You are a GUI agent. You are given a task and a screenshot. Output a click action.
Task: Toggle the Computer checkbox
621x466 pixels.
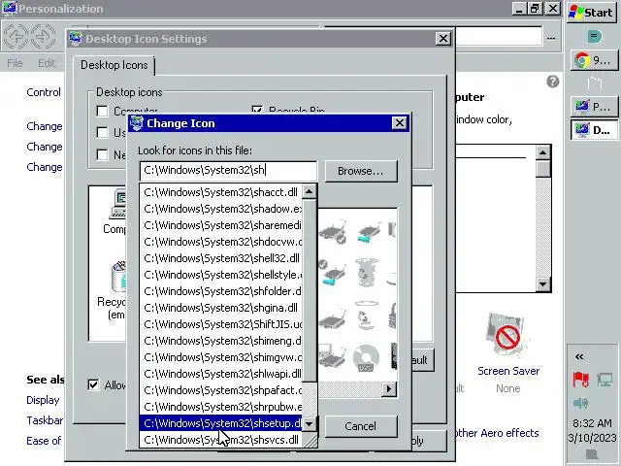pyautogui.click(x=102, y=111)
